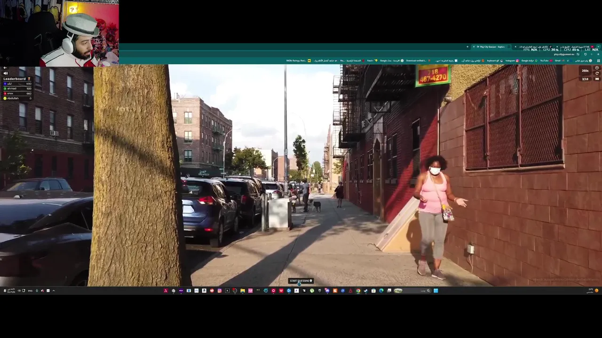Open the Instagram bookmark

(512, 61)
